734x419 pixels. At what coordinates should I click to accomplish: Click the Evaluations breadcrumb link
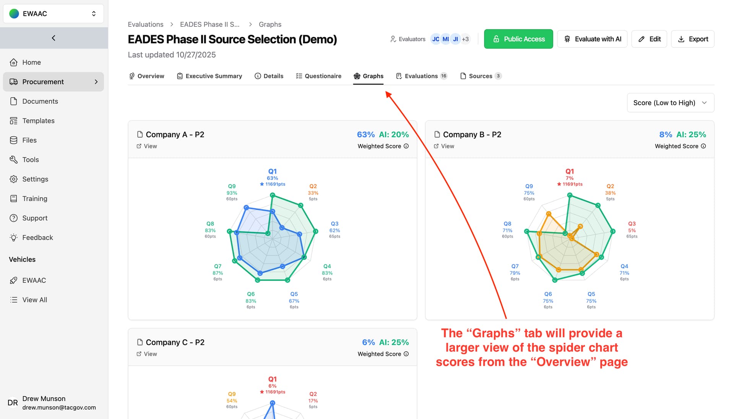pos(145,24)
